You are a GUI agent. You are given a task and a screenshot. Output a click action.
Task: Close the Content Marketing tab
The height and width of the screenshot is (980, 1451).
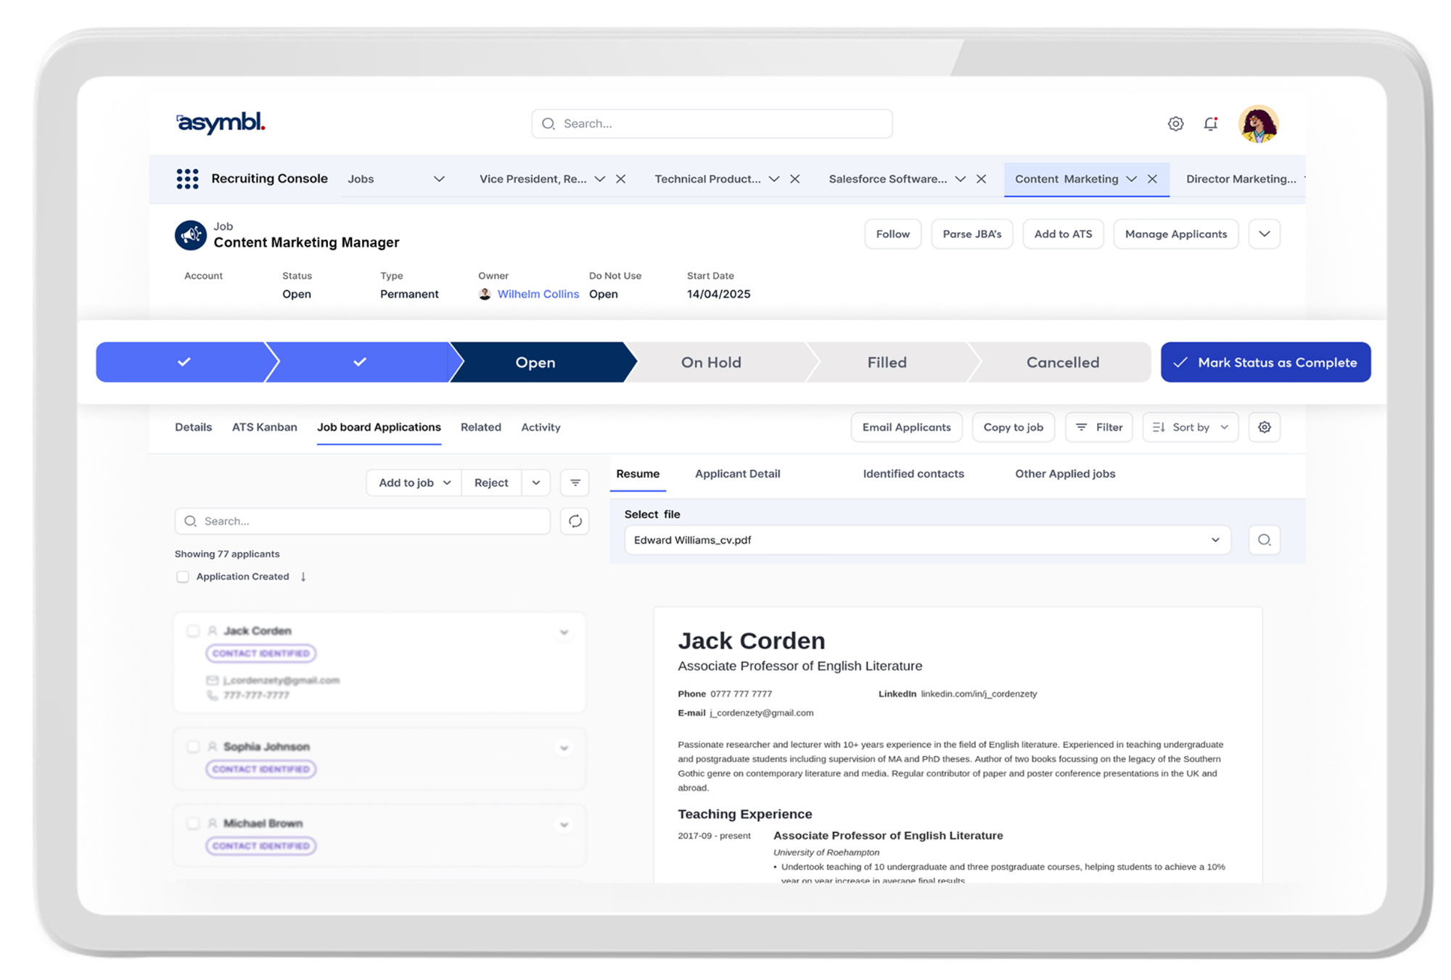(1152, 179)
